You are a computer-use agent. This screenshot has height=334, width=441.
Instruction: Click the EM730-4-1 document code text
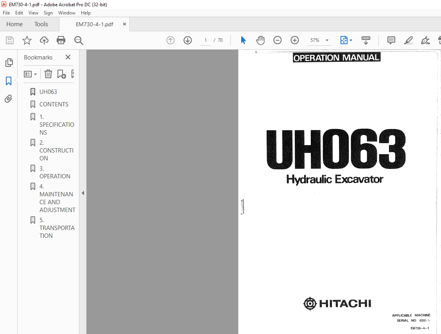419,328
